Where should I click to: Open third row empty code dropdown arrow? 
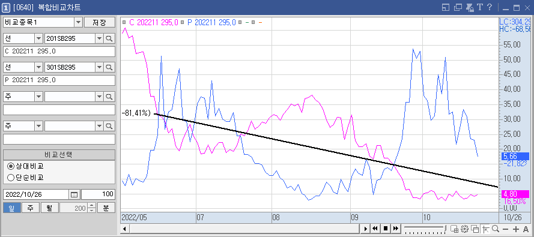[99, 97]
